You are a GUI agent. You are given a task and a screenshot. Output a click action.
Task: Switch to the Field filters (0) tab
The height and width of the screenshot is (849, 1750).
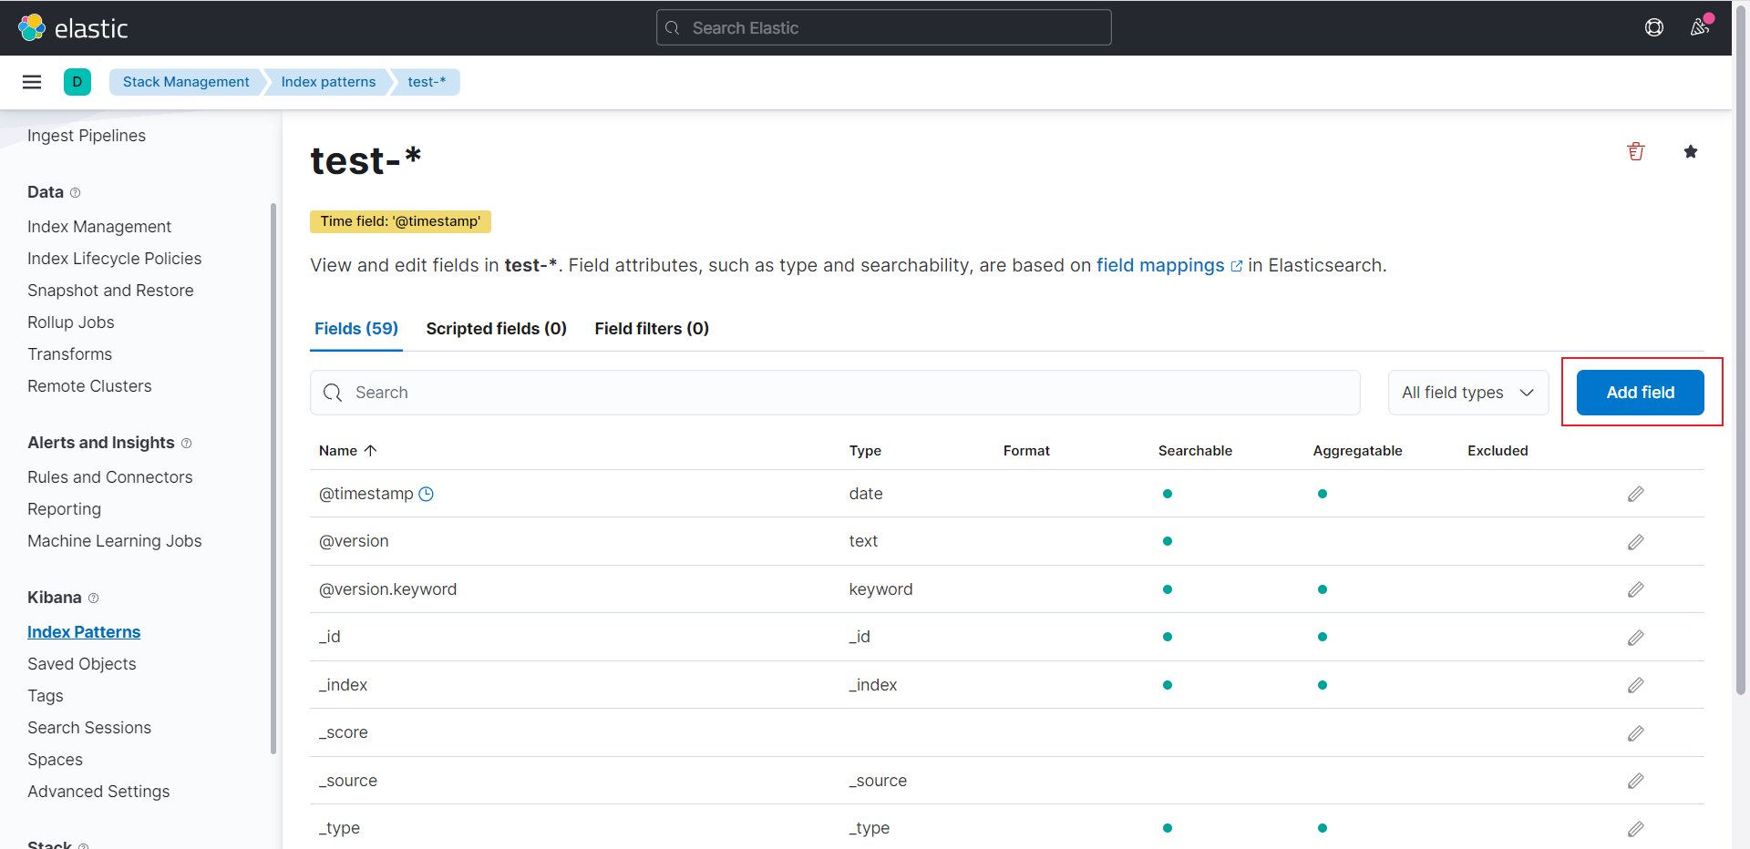click(652, 329)
